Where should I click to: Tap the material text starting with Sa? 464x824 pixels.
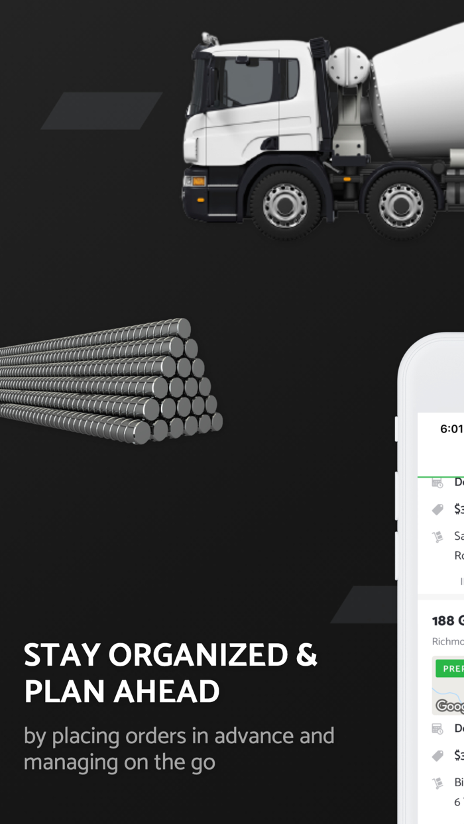pyautogui.click(x=459, y=536)
